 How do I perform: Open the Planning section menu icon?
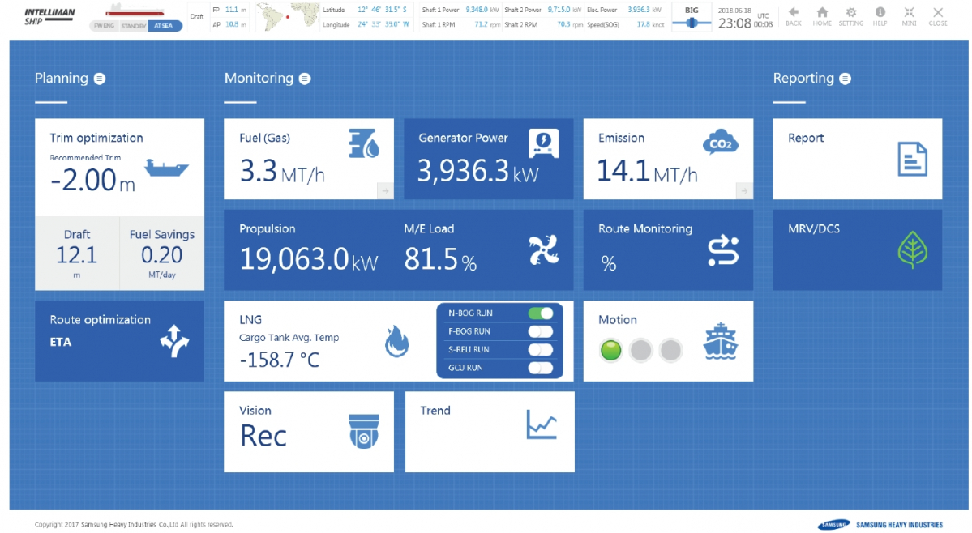(x=99, y=79)
